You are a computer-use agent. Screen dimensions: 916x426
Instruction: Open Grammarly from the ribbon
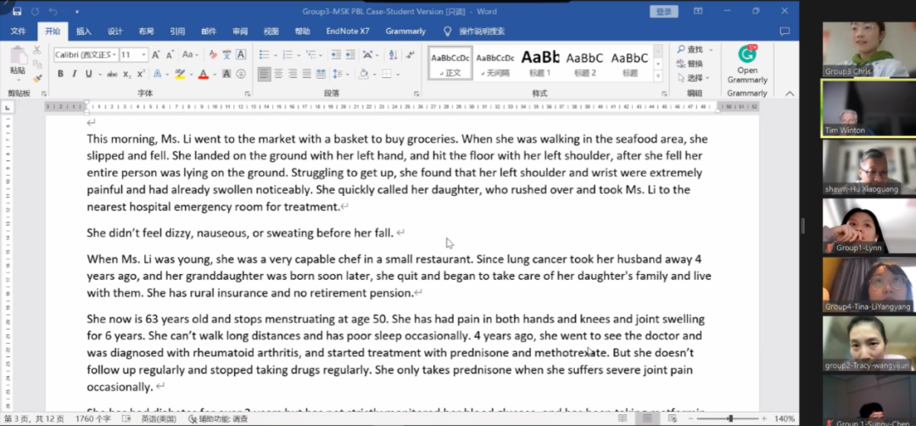[x=746, y=64]
